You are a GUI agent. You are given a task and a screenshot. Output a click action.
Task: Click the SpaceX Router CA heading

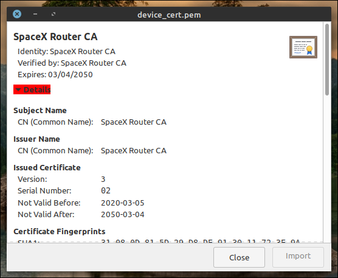point(55,36)
